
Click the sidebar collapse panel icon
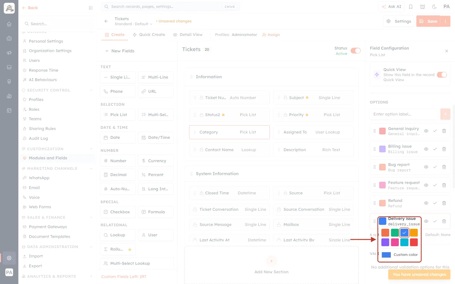point(91,8)
